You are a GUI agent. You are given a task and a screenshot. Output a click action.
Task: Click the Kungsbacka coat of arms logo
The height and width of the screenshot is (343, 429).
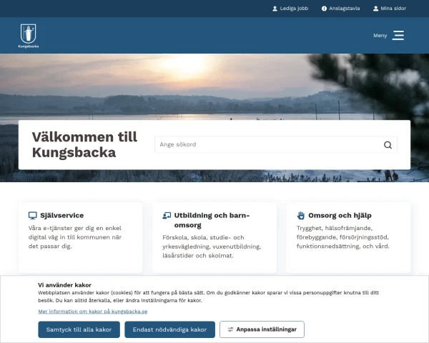(x=28, y=36)
